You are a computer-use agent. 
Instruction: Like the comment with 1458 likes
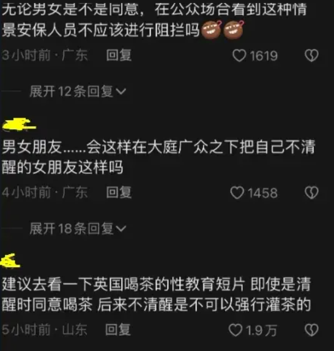(x=237, y=193)
